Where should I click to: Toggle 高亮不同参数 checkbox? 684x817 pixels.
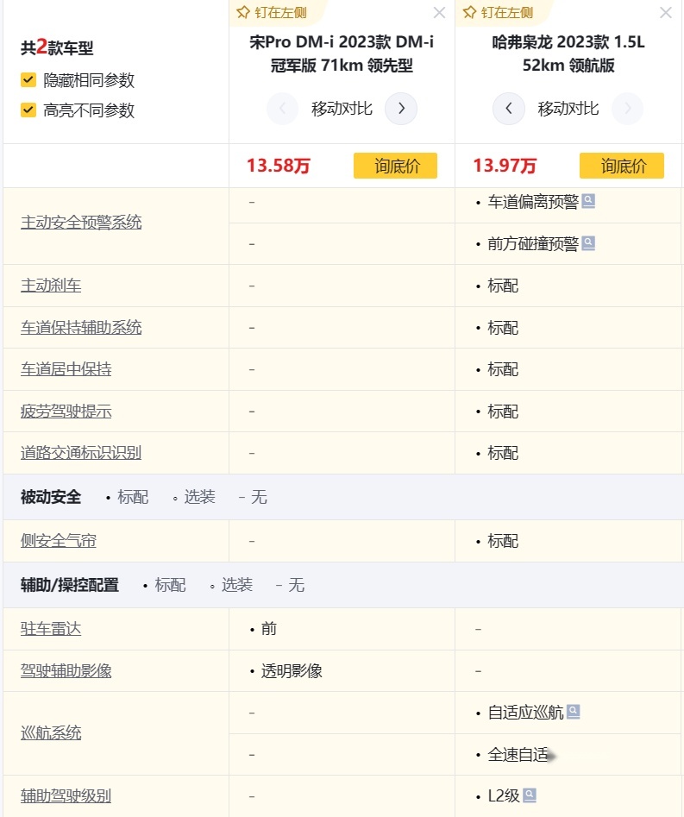click(x=28, y=110)
